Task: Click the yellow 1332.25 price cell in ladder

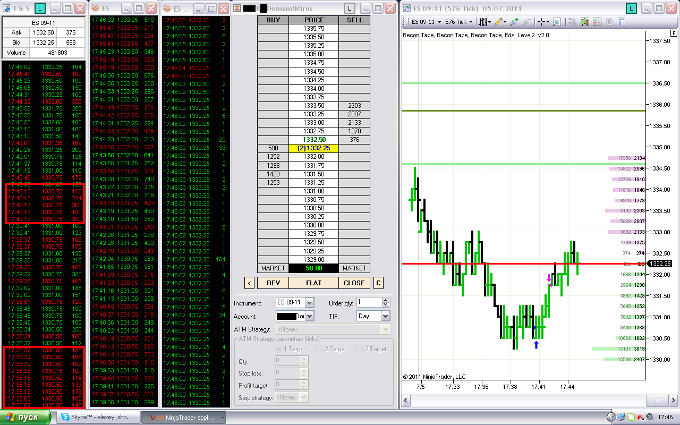Action: coord(314,148)
